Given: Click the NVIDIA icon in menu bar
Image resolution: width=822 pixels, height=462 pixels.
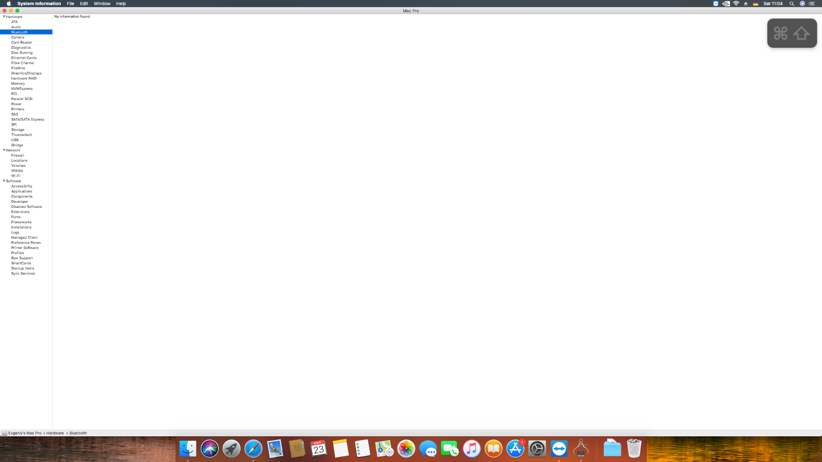Looking at the screenshot, I should click(726, 3).
